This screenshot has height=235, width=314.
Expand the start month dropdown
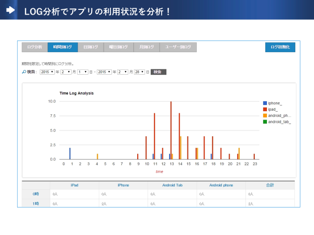click(x=65, y=72)
